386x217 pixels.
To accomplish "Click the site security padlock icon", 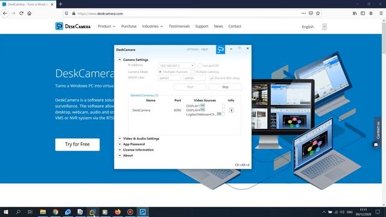I will (x=74, y=13).
